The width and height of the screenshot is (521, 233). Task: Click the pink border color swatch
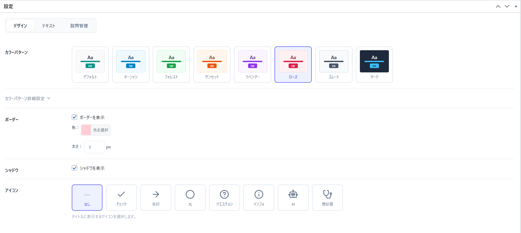86,130
